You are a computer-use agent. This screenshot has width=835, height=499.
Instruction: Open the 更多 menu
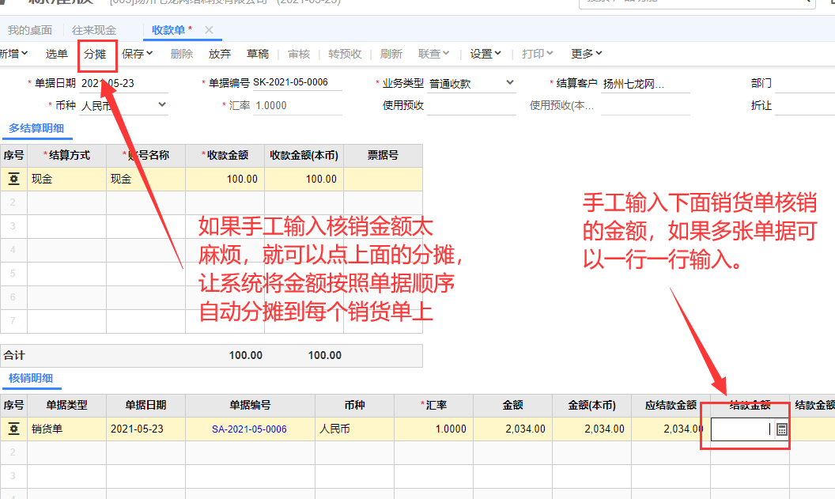[586, 54]
